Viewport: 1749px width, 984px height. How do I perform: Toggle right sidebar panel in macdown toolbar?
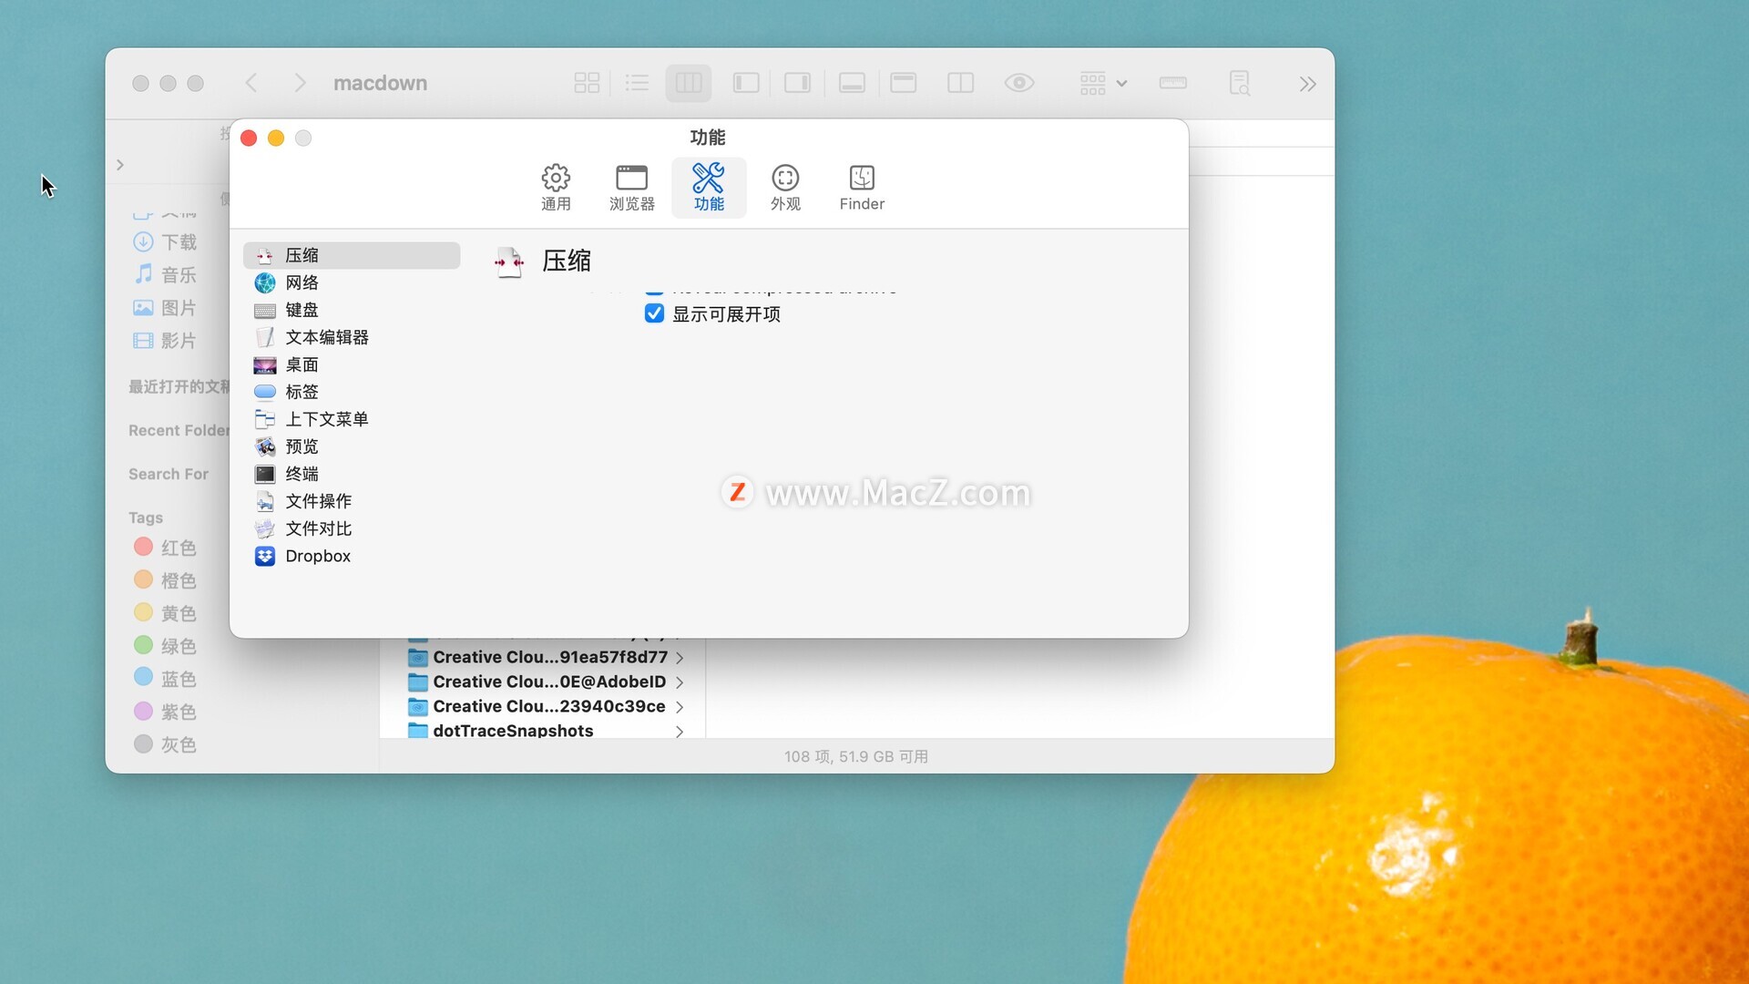[x=797, y=83]
